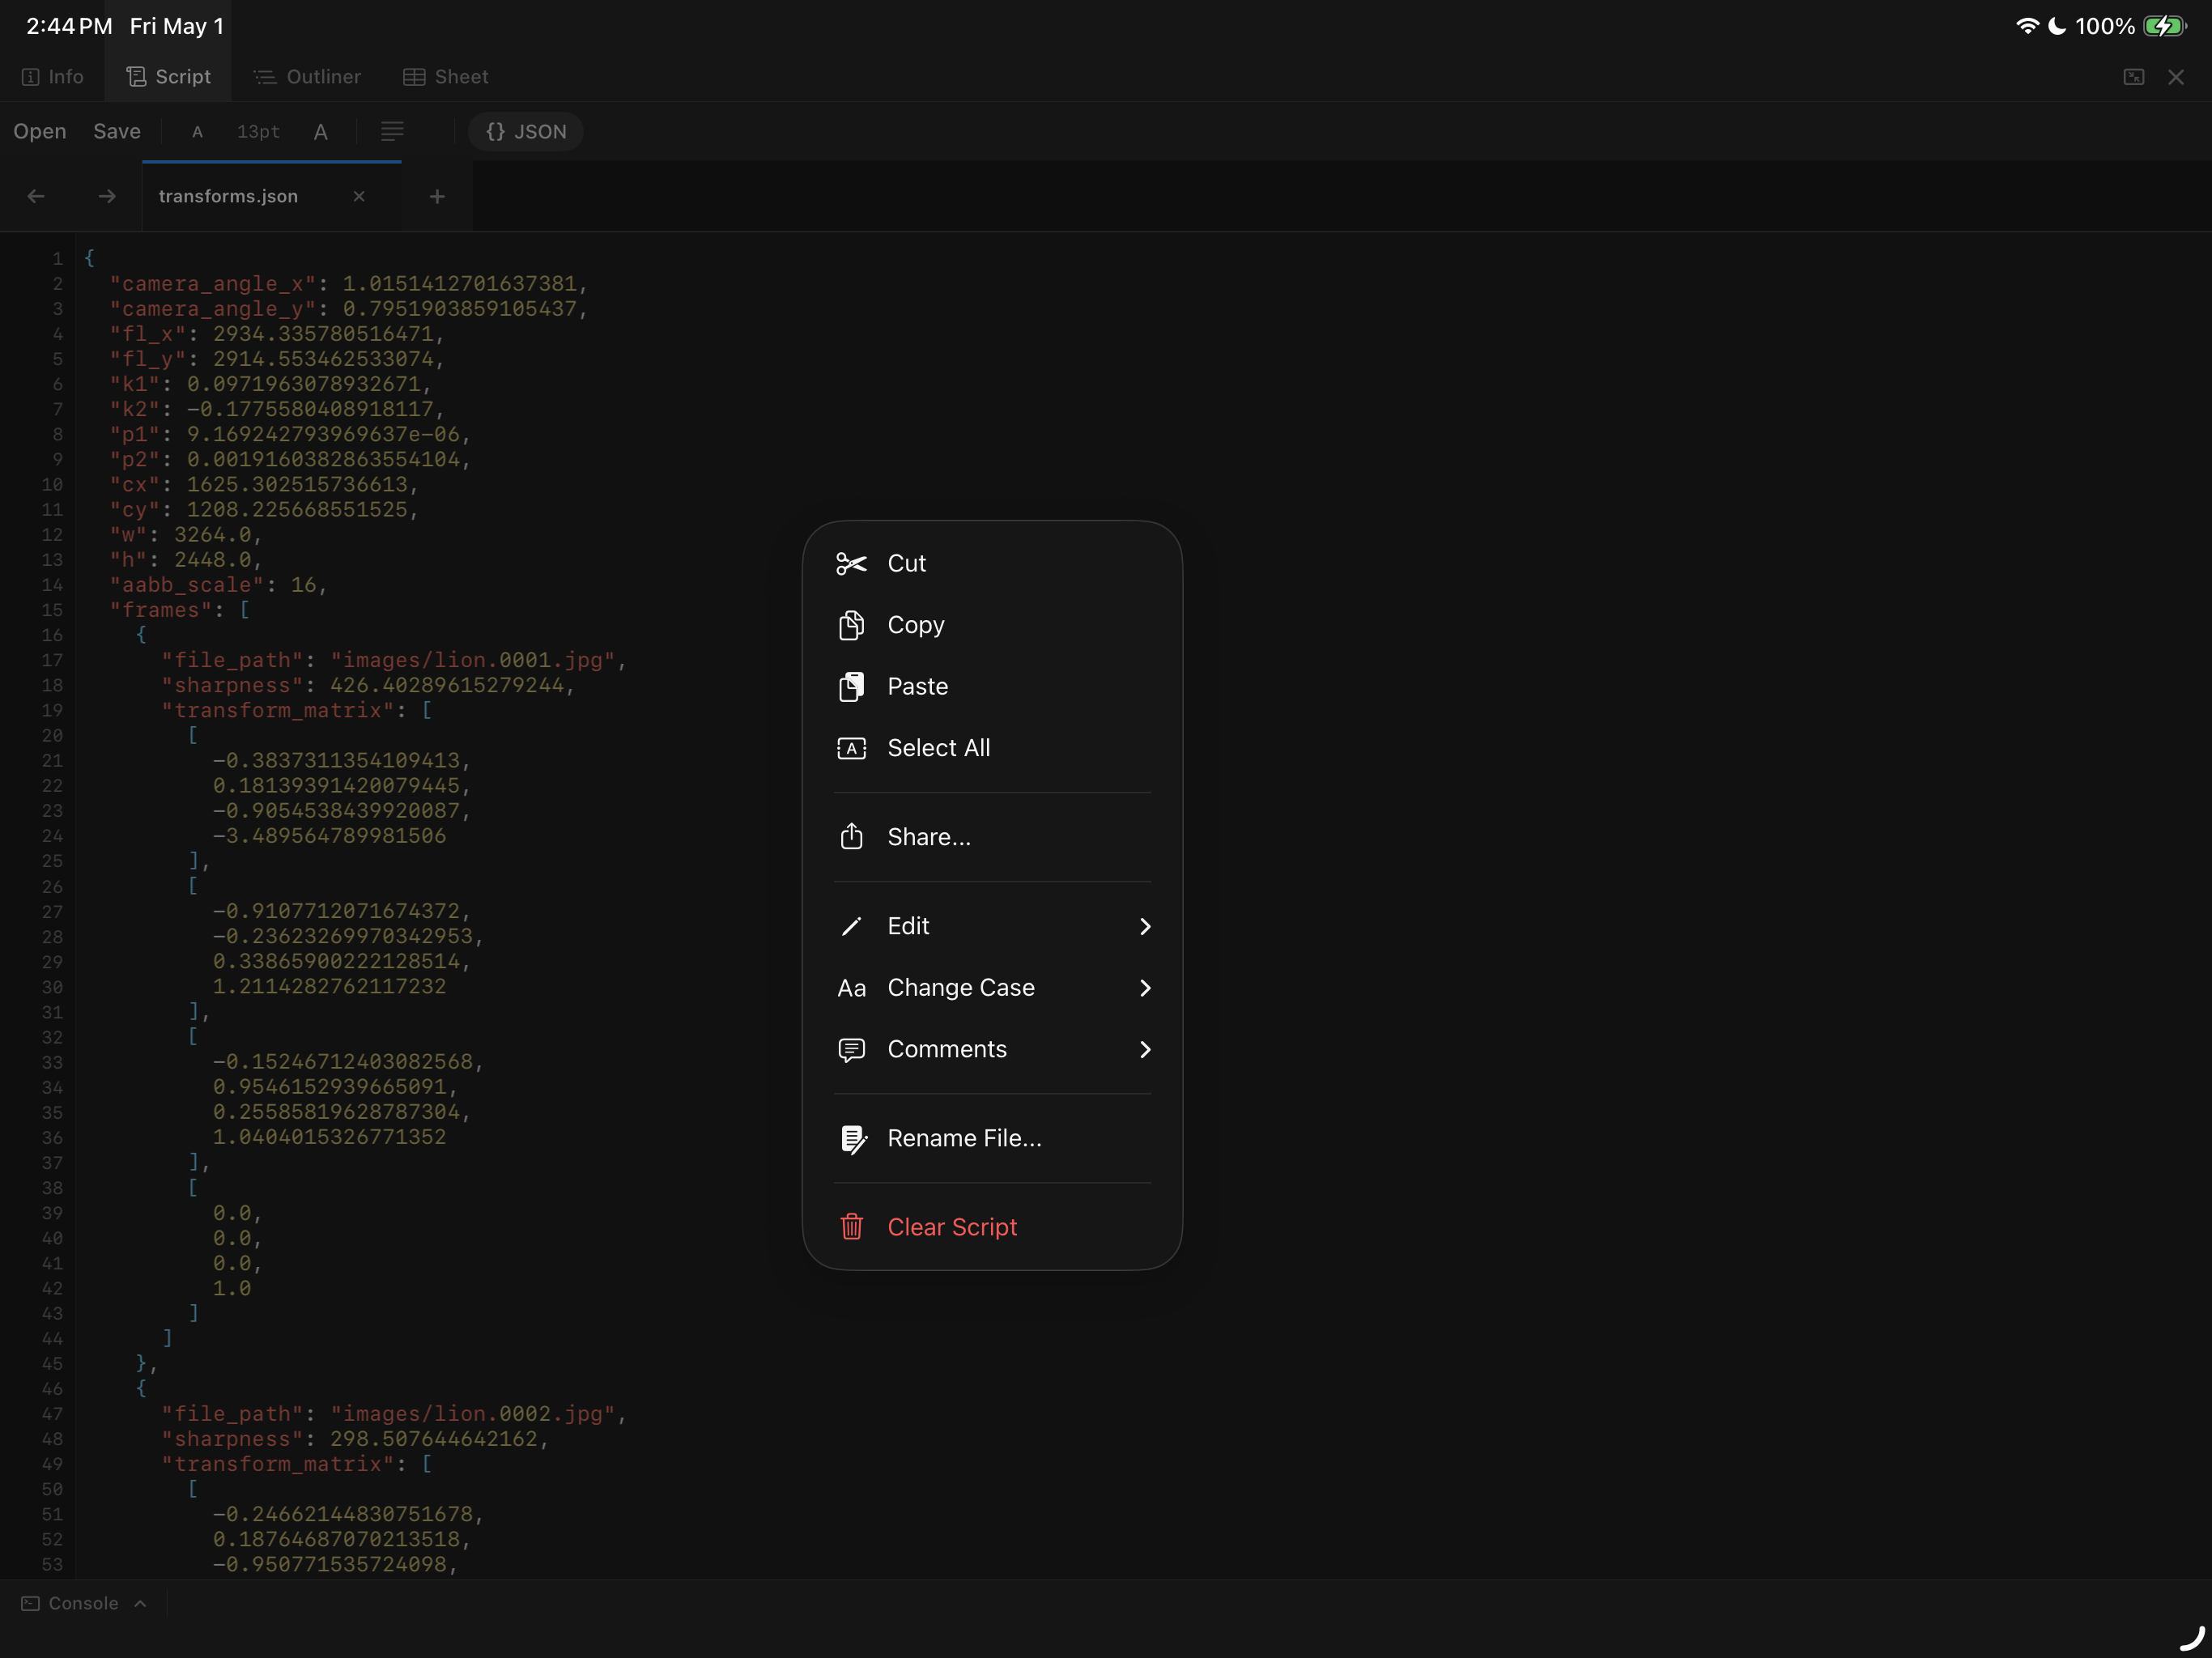Click the Open button

[40, 131]
